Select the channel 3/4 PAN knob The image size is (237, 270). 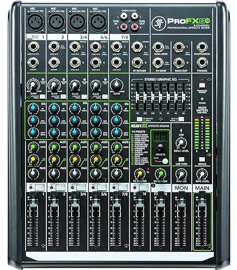pos(75,173)
